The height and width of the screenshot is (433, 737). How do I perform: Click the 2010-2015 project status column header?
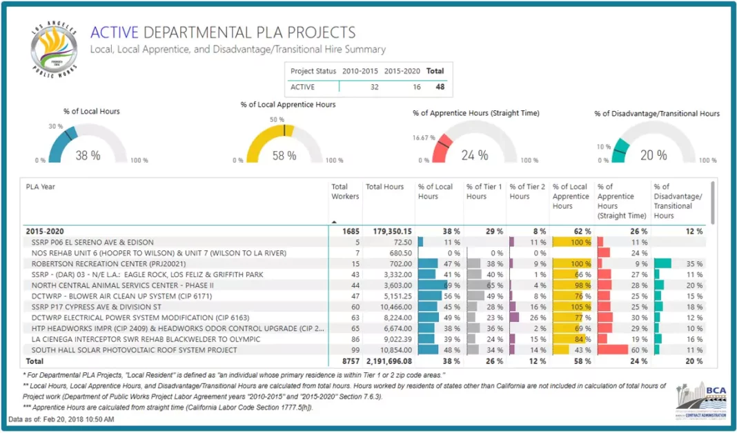[361, 71]
